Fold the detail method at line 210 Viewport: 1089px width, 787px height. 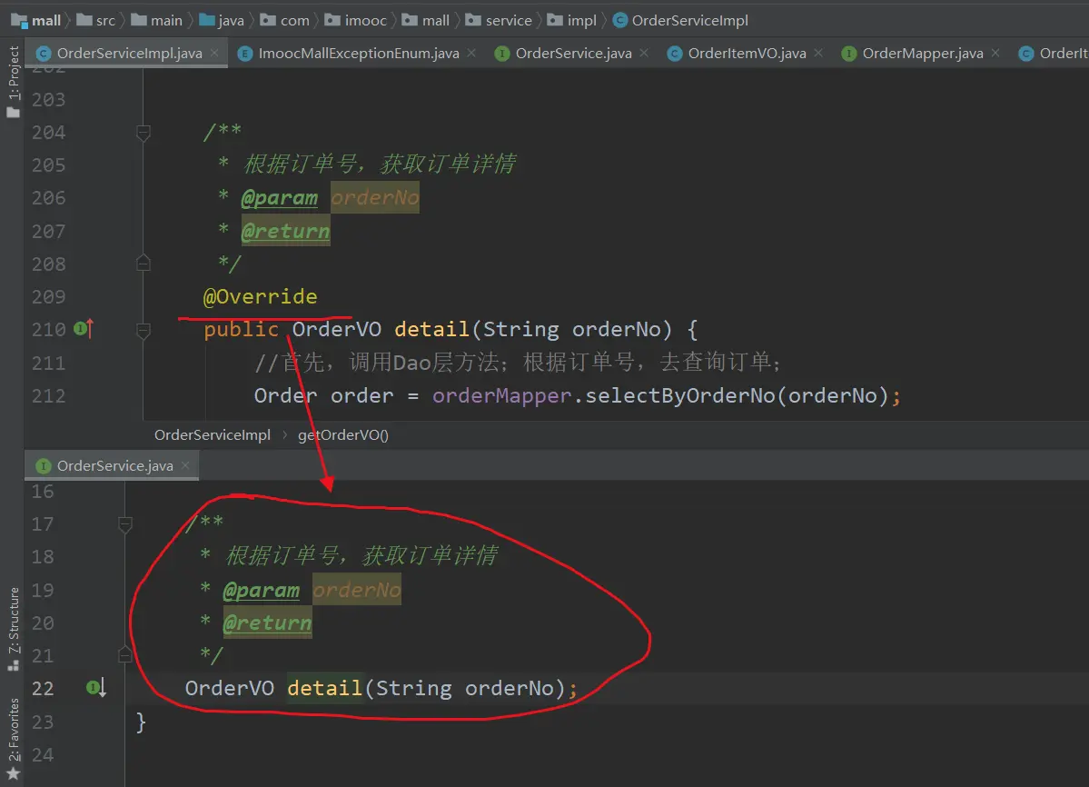tap(143, 329)
